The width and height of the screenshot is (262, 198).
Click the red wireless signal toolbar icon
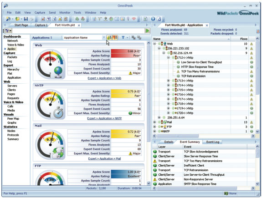click(x=134, y=19)
